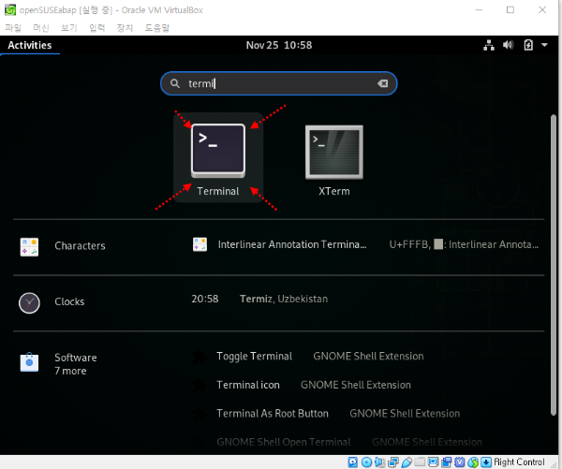Click the XTerm label under the icon
Image resolution: width=562 pixels, height=469 pixels.
(334, 191)
